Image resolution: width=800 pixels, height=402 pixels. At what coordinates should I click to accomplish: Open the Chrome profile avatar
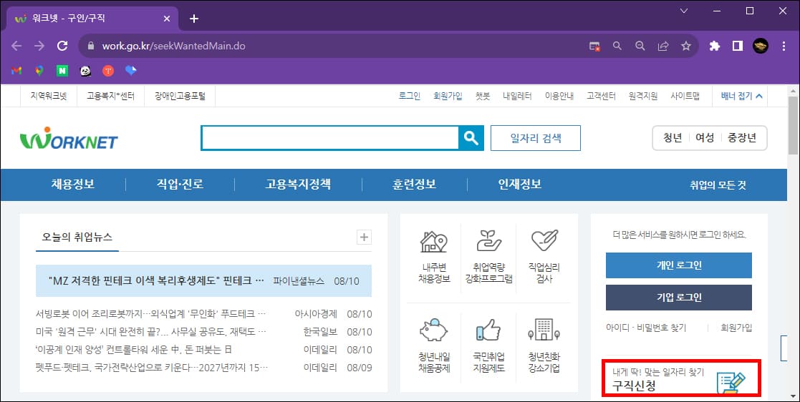[x=760, y=46]
